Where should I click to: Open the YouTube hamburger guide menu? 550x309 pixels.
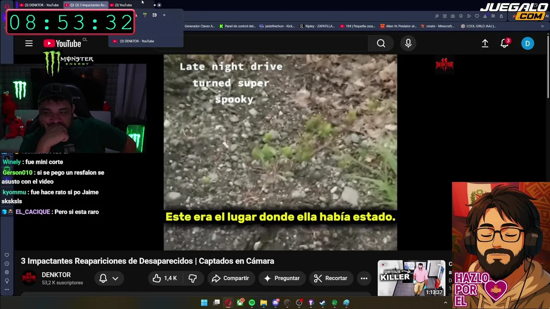29,43
